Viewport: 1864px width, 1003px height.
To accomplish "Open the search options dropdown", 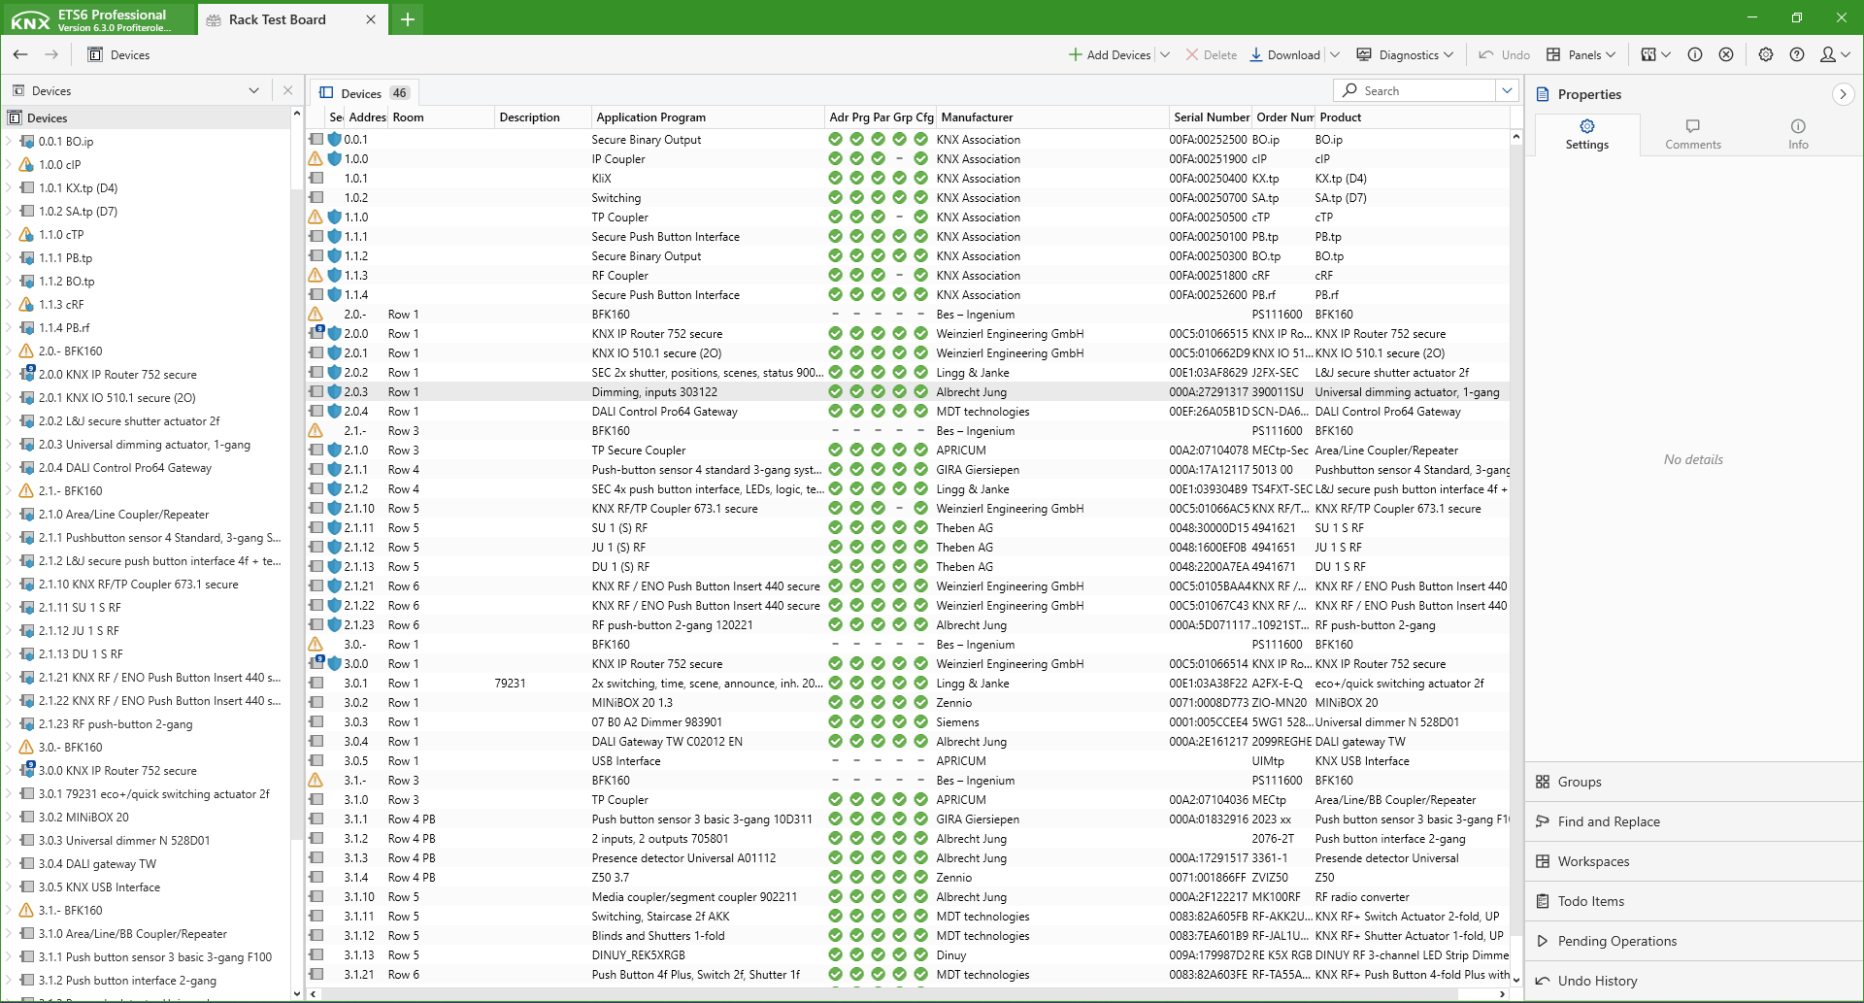I will [x=1507, y=90].
